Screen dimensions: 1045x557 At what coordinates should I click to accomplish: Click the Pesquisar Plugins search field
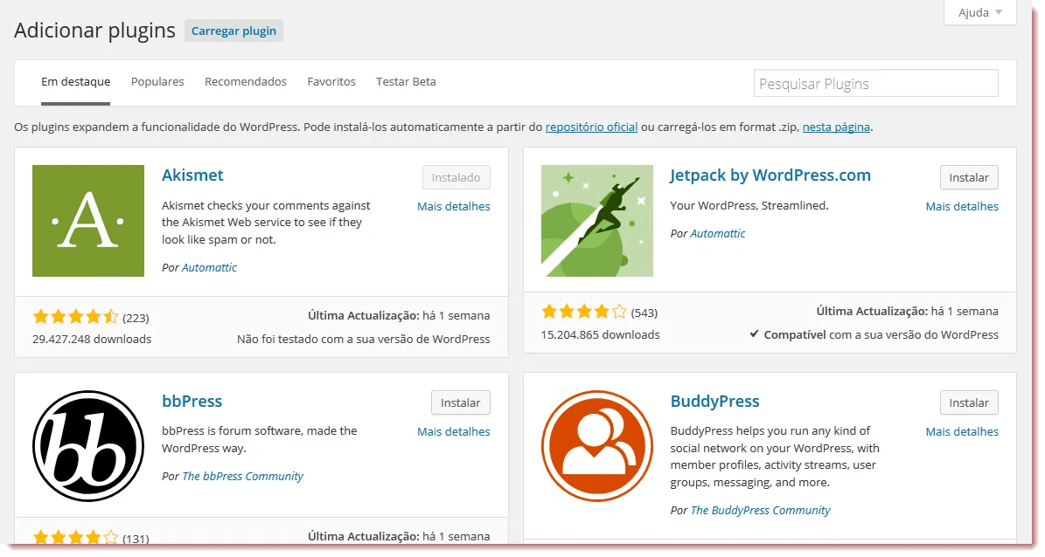[875, 84]
